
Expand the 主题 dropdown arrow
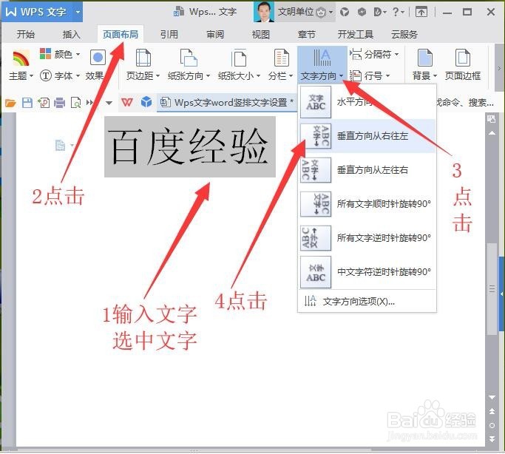coord(31,76)
